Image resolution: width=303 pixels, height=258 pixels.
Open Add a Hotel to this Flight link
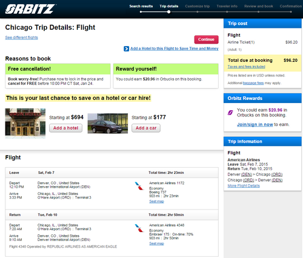175,48
